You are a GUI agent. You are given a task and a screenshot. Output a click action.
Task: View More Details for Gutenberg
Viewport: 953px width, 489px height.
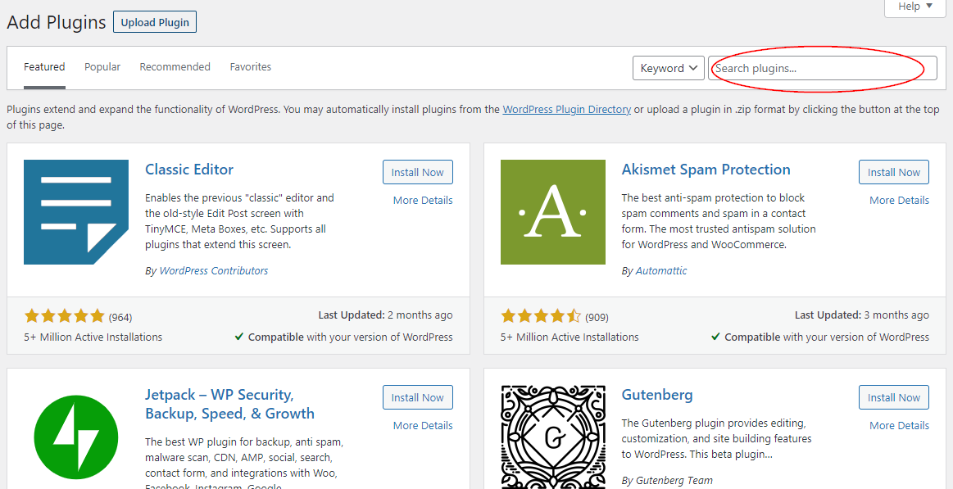pyautogui.click(x=900, y=426)
